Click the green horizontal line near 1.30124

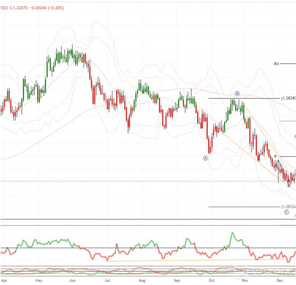242,207
